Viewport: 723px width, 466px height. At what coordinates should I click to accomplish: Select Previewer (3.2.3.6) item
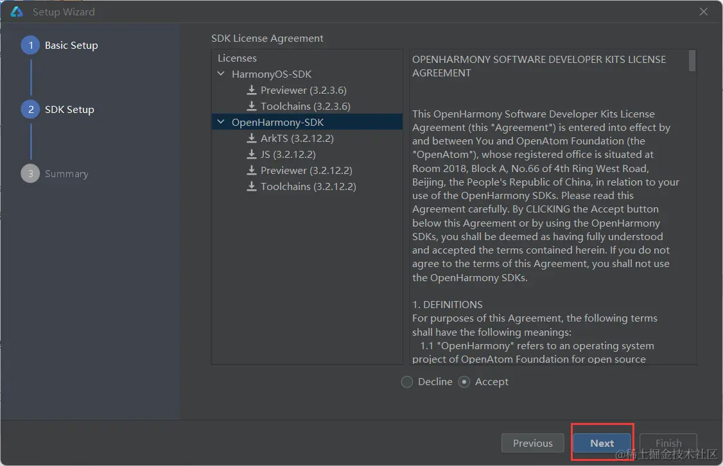(x=304, y=91)
